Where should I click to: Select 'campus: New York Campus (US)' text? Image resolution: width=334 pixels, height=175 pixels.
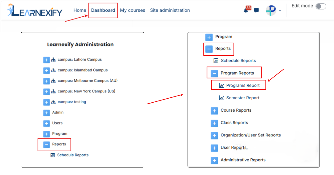click(87, 91)
